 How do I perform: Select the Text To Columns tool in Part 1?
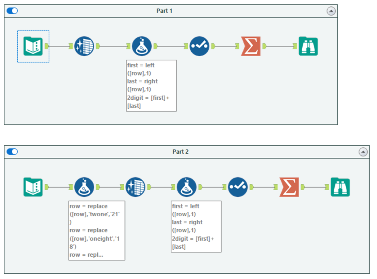point(84,46)
